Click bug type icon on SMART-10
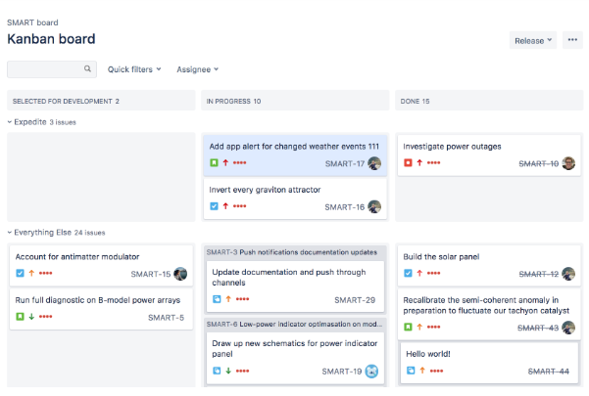This screenshot has height=396, width=589. tap(408, 162)
